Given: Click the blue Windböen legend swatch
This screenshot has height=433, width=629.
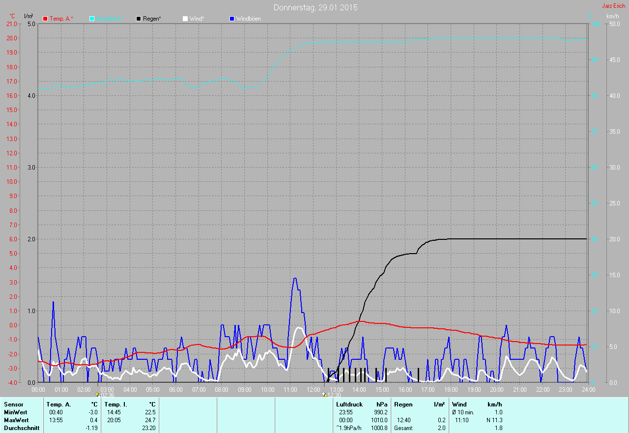Looking at the screenshot, I should (232, 19).
